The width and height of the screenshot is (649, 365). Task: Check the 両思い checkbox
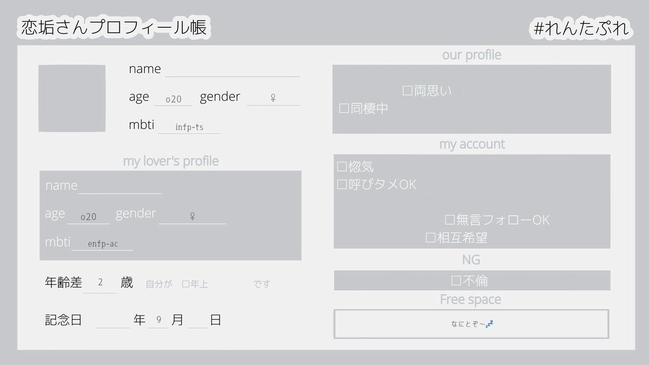(x=408, y=91)
